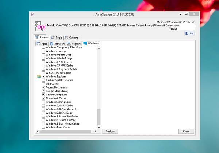Open the Options tab

click(x=72, y=38)
